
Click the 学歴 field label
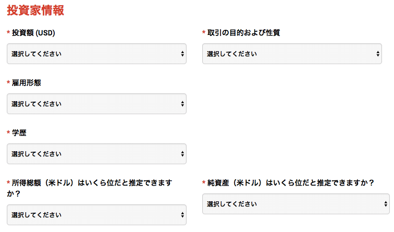[x=19, y=133]
